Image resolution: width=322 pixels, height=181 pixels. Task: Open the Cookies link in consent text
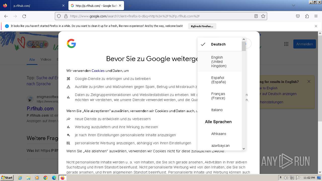98,71
